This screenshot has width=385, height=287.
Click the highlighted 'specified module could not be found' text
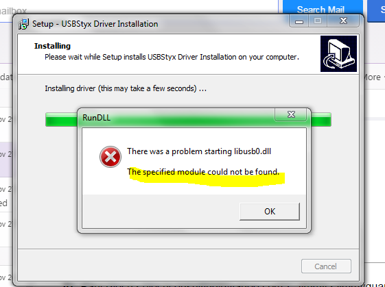click(203, 172)
